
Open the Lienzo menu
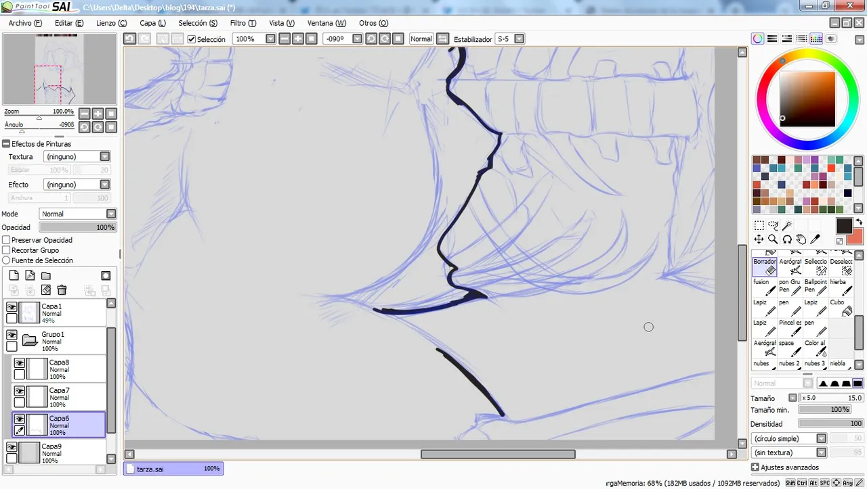click(112, 23)
